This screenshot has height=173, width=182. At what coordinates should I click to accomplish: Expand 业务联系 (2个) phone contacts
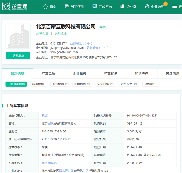click(x=81, y=43)
